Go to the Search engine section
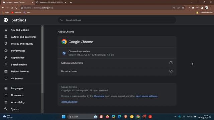214x120 pixels. click(19, 65)
